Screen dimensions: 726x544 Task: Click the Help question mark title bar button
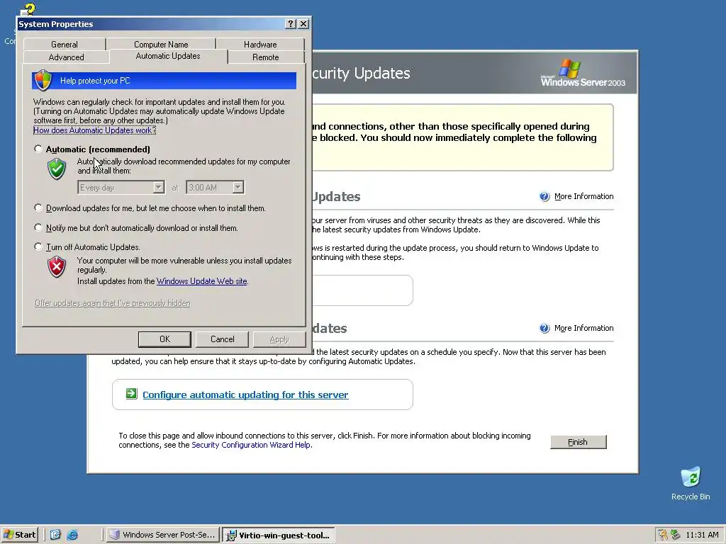tap(290, 24)
